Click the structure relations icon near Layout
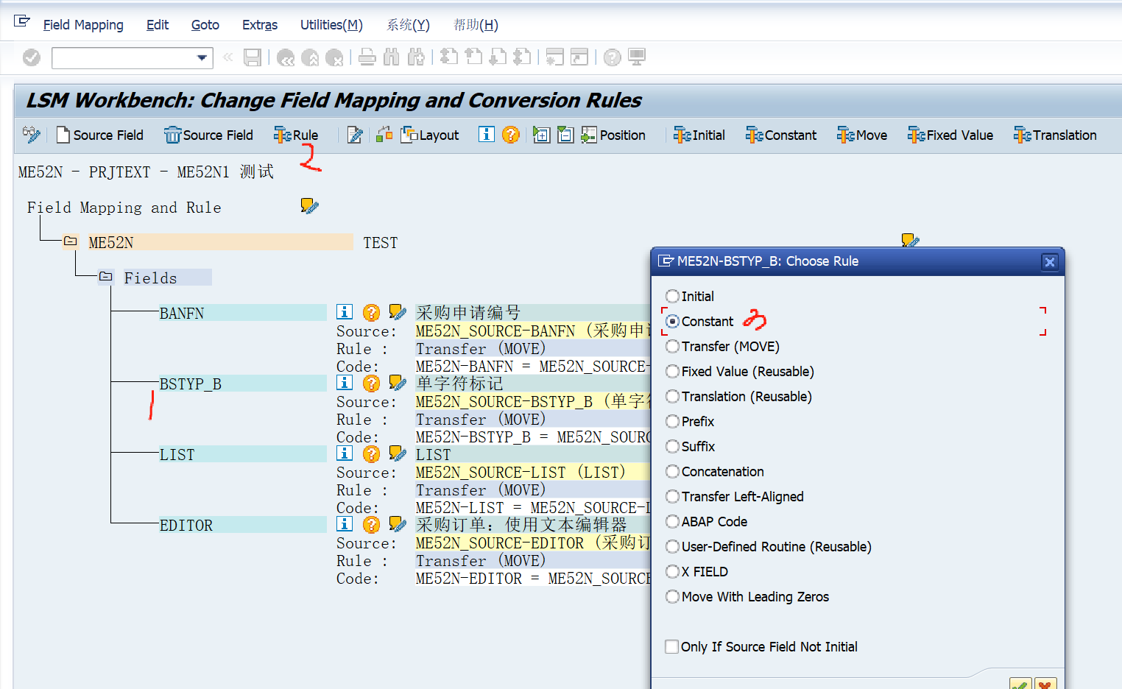The width and height of the screenshot is (1122, 689). [384, 135]
